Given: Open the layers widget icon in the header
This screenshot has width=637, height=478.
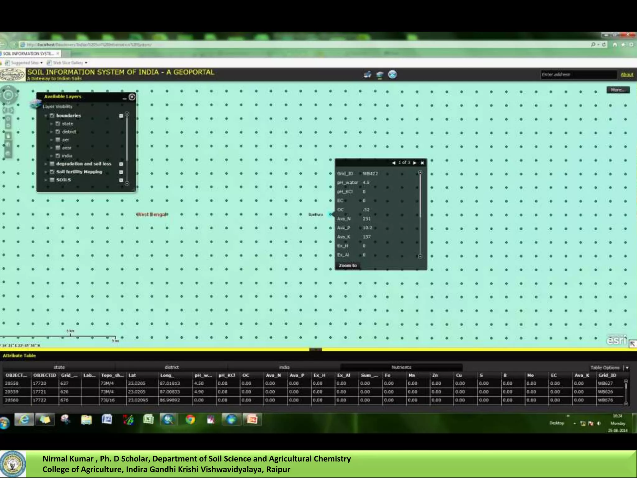Looking at the screenshot, I should pyautogui.click(x=380, y=75).
